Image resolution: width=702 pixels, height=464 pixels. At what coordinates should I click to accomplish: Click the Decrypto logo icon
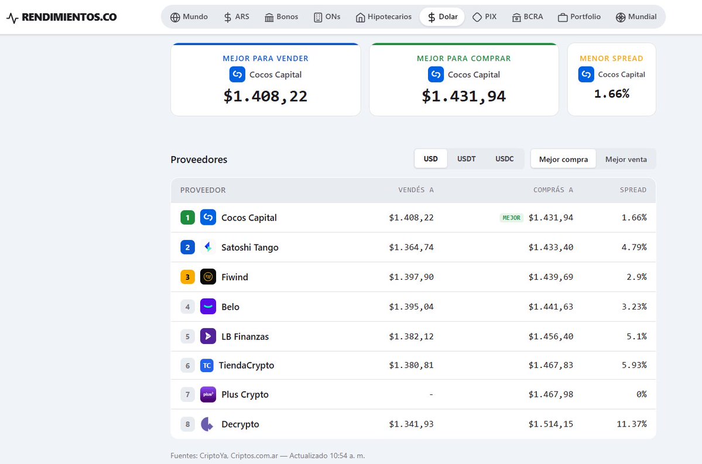[x=208, y=424]
